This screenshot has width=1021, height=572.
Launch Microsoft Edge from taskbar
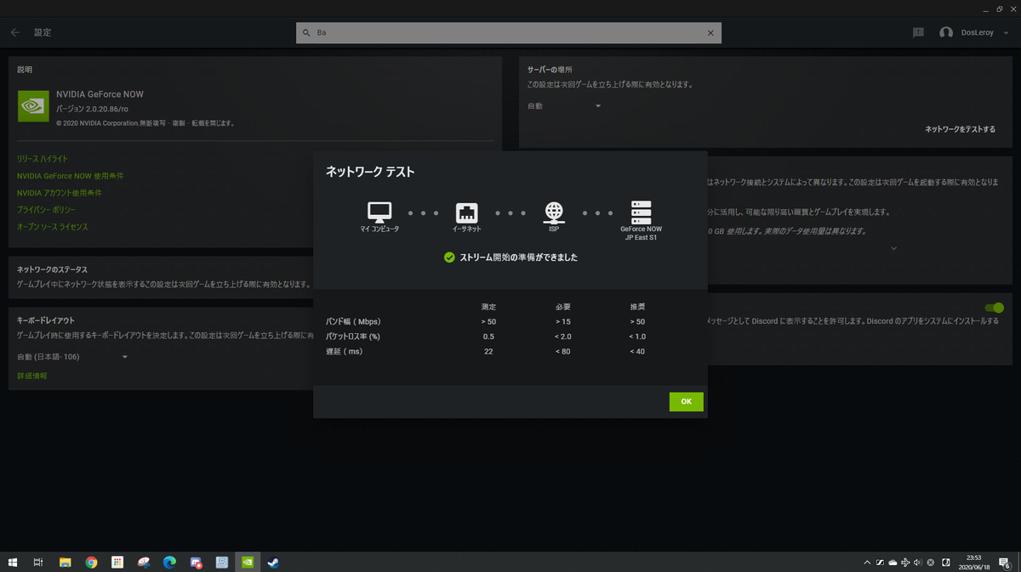pyautogui.click(x=169, y=562)
